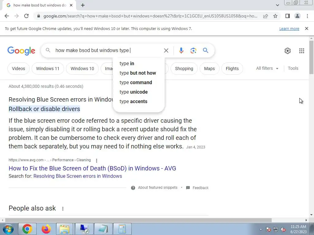Open Google quick settings gear
This screenshot has width=314, height=235.
pyautogui.click(x=288, y=51)
